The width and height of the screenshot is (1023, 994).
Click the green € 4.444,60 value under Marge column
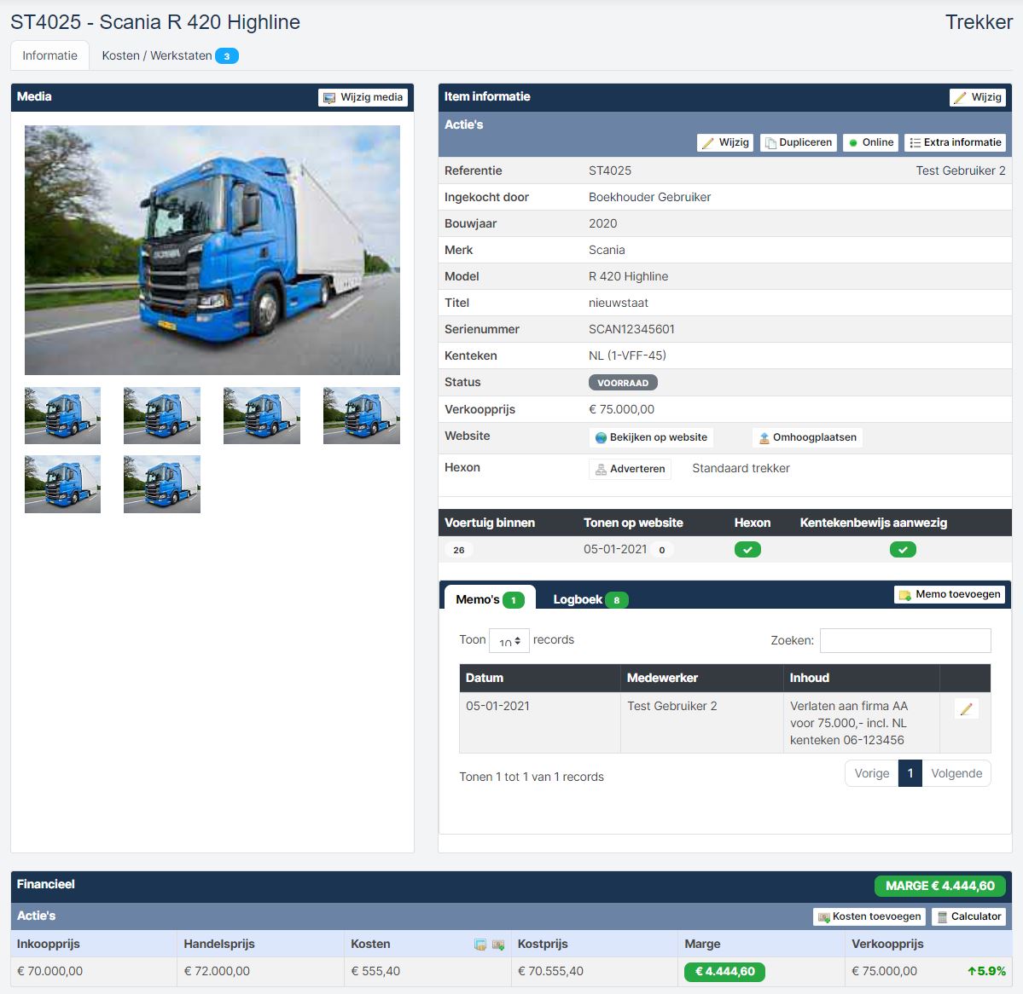[725, 972]
